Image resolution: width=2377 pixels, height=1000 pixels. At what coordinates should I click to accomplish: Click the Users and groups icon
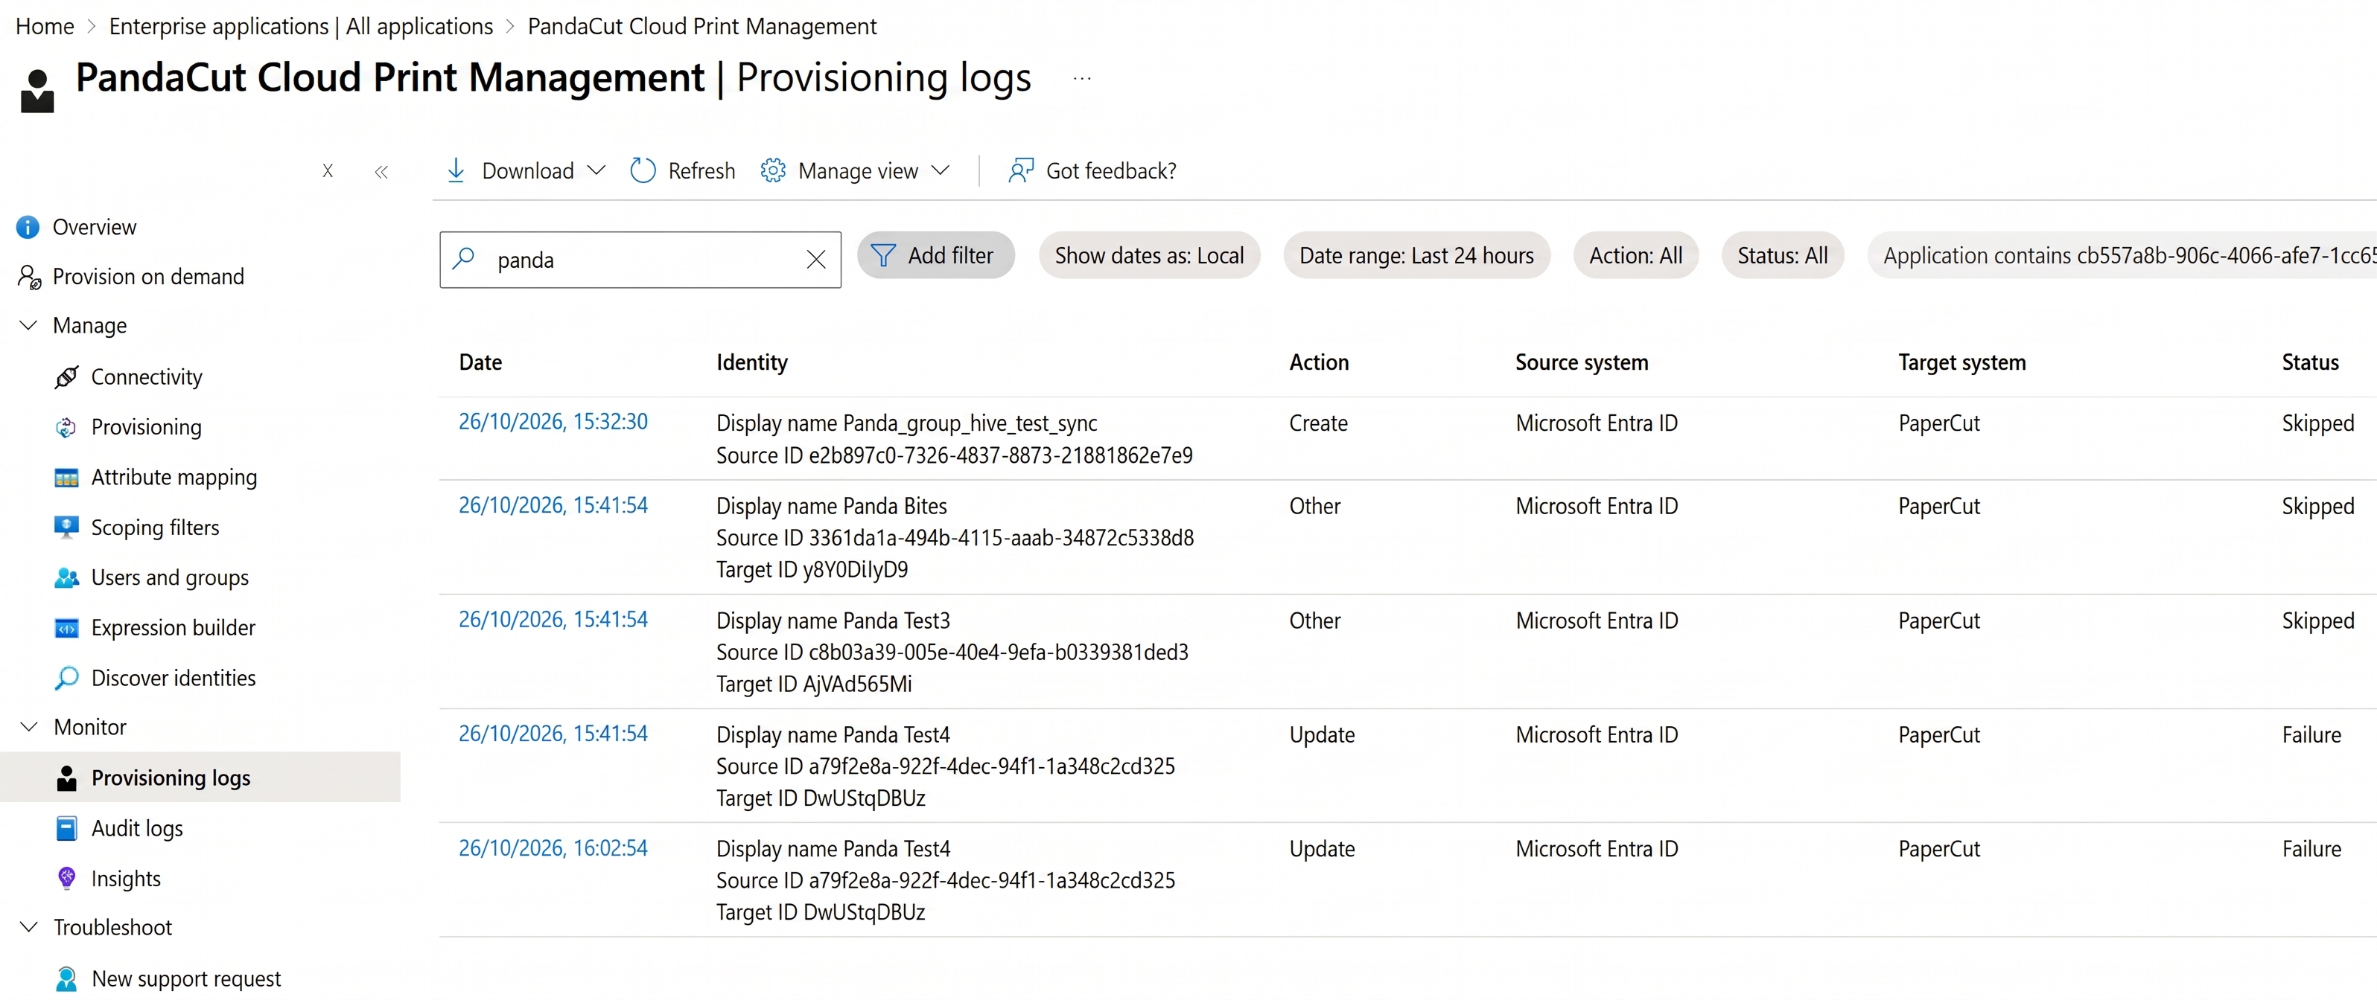click(x=66, y=578)
